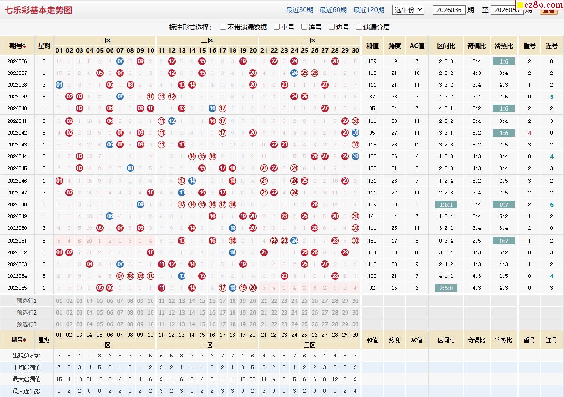Check the 遗漏分层 option
The image size is (564, 397).
click(x=359, y=27)
